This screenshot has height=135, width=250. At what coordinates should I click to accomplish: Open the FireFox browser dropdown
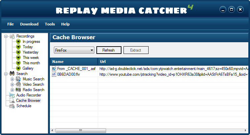pyautogui.click(x=74, y=50)
